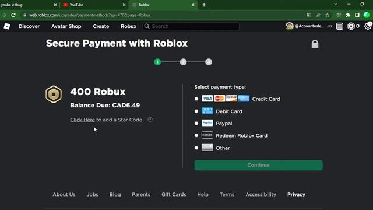The width and height of the screenshot is (373, 210).
Task: Select the Debit Card radio button
Action: [x=196, y=111]
